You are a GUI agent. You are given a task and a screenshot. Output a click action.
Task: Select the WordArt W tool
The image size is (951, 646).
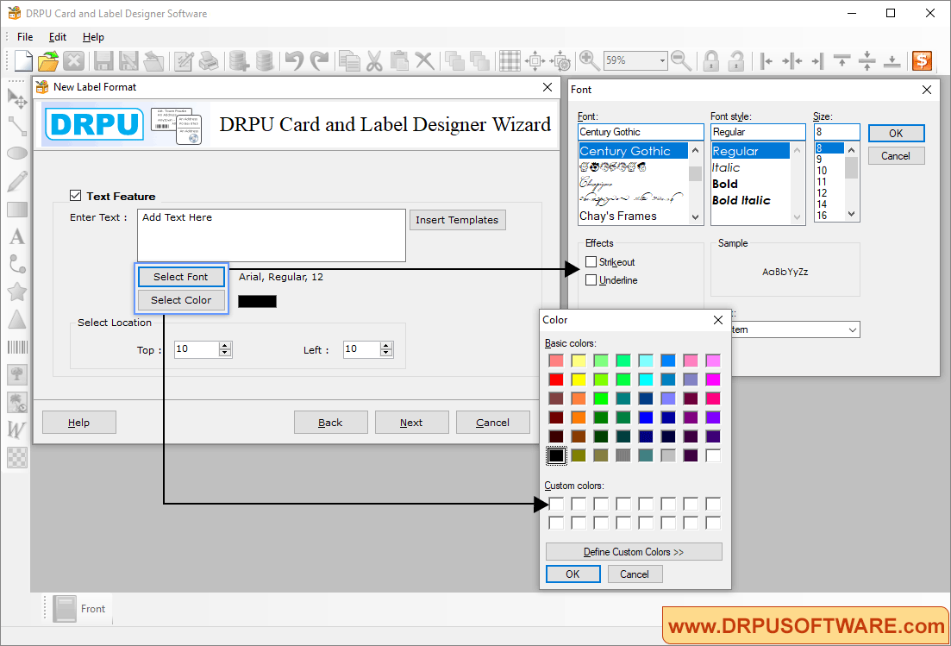pyautogui.click(x=16, y=430)
